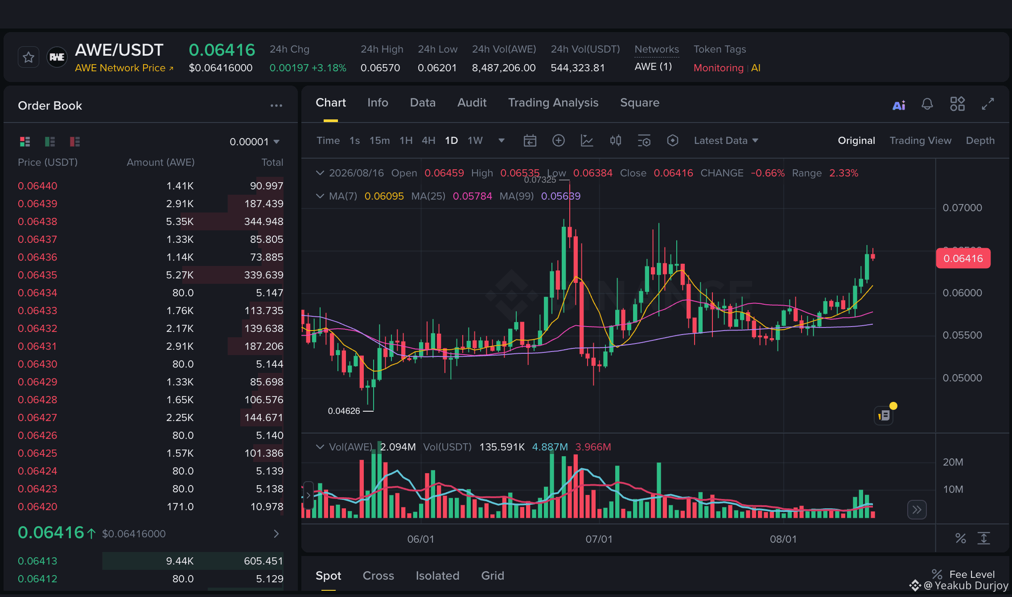This screenshot has height=597, width=1012.
Task: Switch to the Audit tab
Action: point(472,103)
